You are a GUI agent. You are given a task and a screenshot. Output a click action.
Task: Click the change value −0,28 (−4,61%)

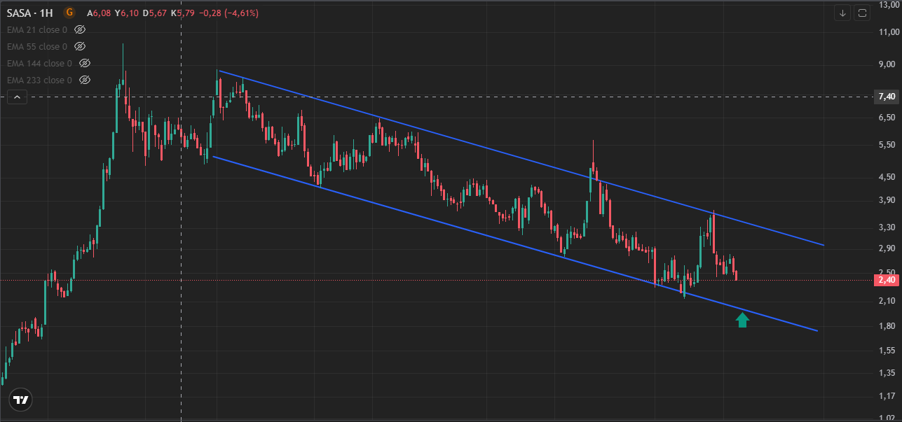click(228, 13)
